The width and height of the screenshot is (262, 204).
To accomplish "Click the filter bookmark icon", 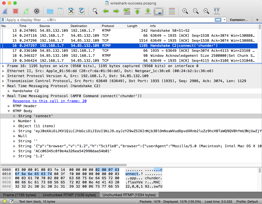I will [x=3, y=20].
